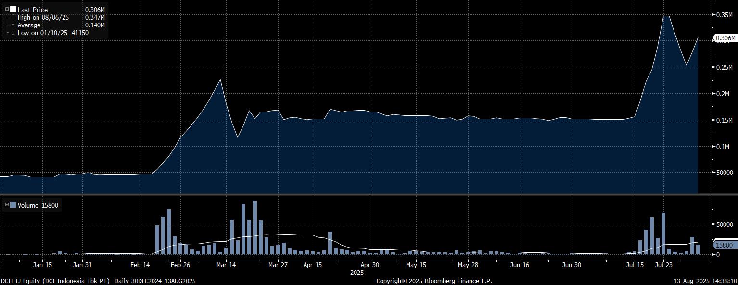Expand the Volume legend entry
The width and height of the screenshot is (738, 285).
coord(7,205)
